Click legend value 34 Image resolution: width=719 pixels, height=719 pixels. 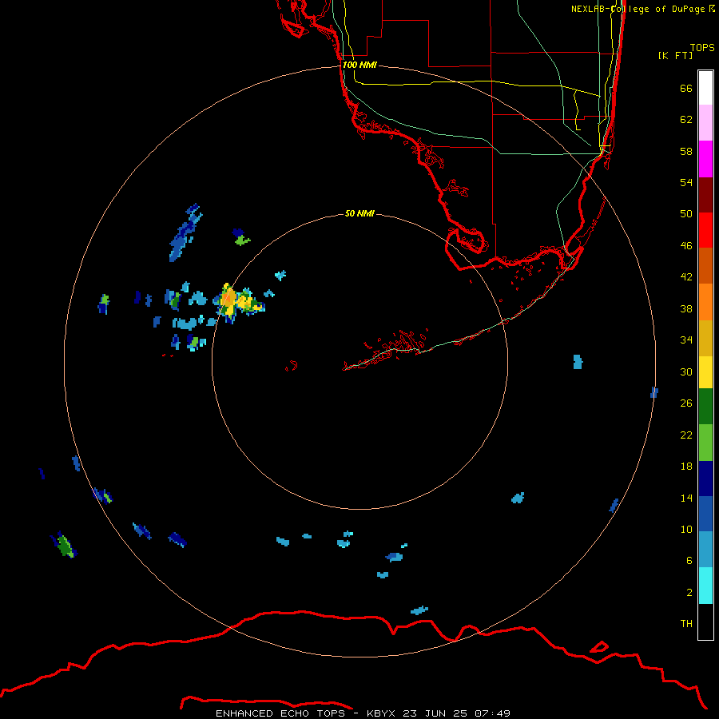pyautogui.click(x=686, y=340)
